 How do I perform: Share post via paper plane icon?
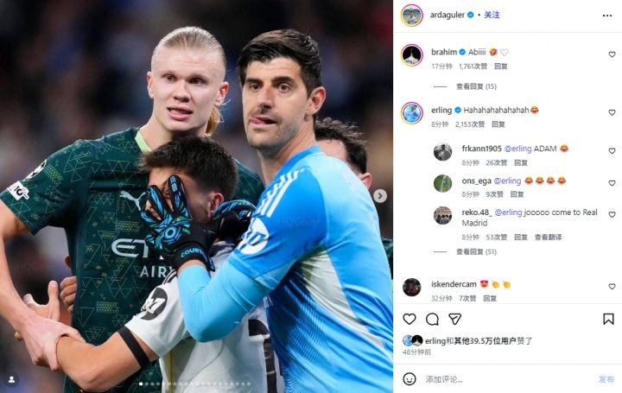tap(454, 319)
